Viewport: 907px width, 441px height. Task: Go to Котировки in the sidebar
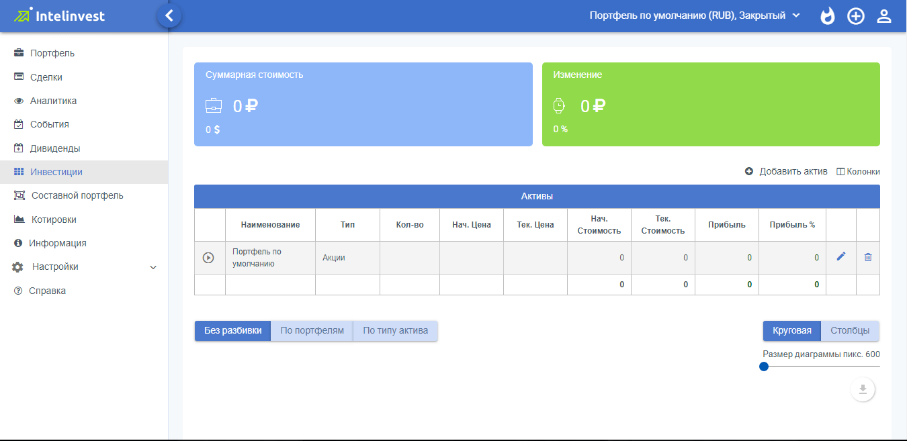pos(54,219)
